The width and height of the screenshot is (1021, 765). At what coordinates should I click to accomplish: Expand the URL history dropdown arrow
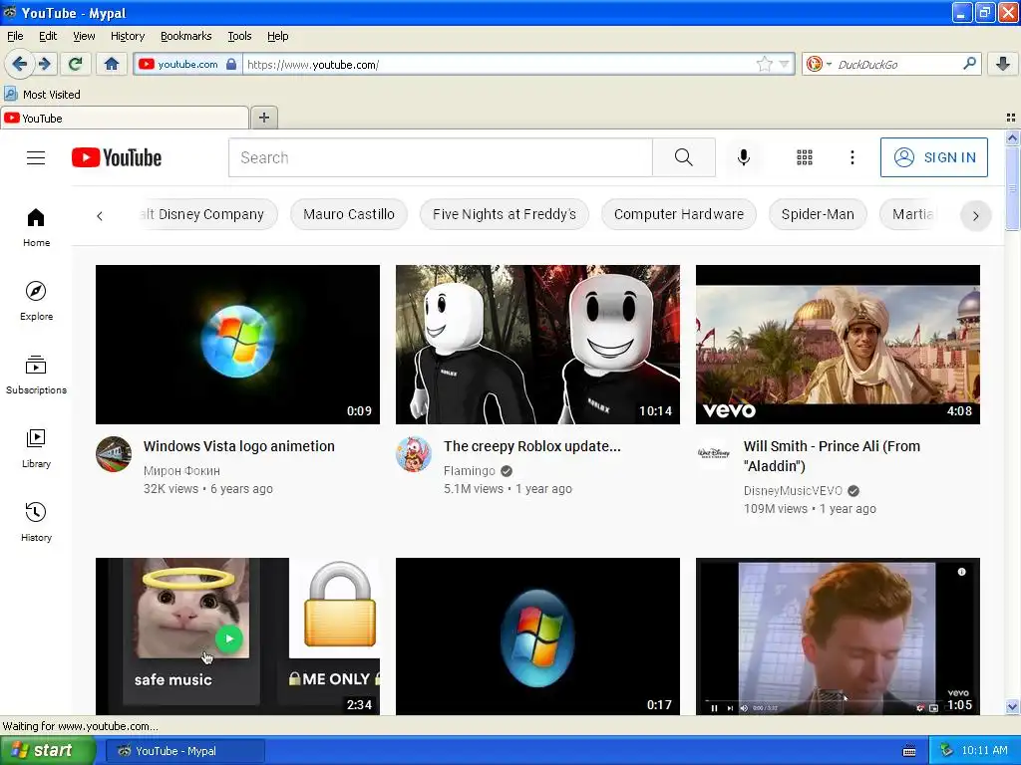point(784,64)
